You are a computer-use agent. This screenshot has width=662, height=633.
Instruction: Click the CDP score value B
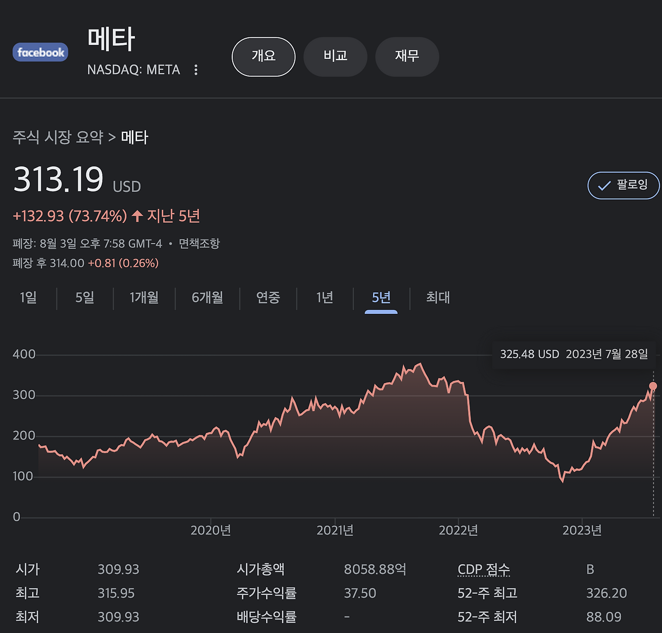point(590,569)
